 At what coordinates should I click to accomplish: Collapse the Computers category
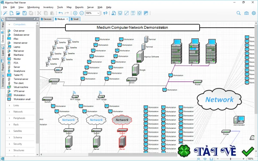point(9,24)
